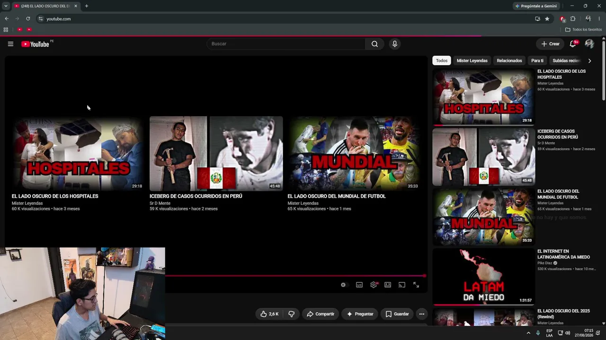Switch player to theater mode
The width and height of the screenshot is (606, 340).
388,285
